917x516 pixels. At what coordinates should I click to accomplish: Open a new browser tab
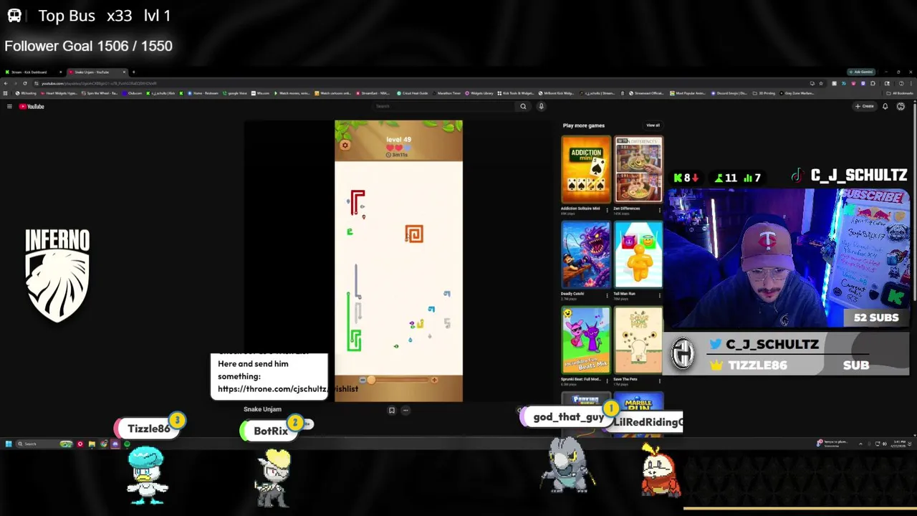(133, 72)
